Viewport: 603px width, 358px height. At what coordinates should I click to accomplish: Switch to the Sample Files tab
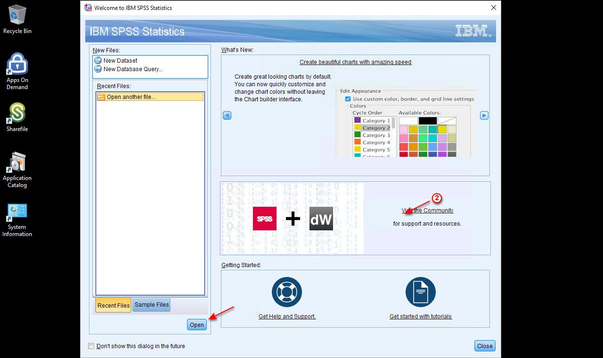point(151,305)
